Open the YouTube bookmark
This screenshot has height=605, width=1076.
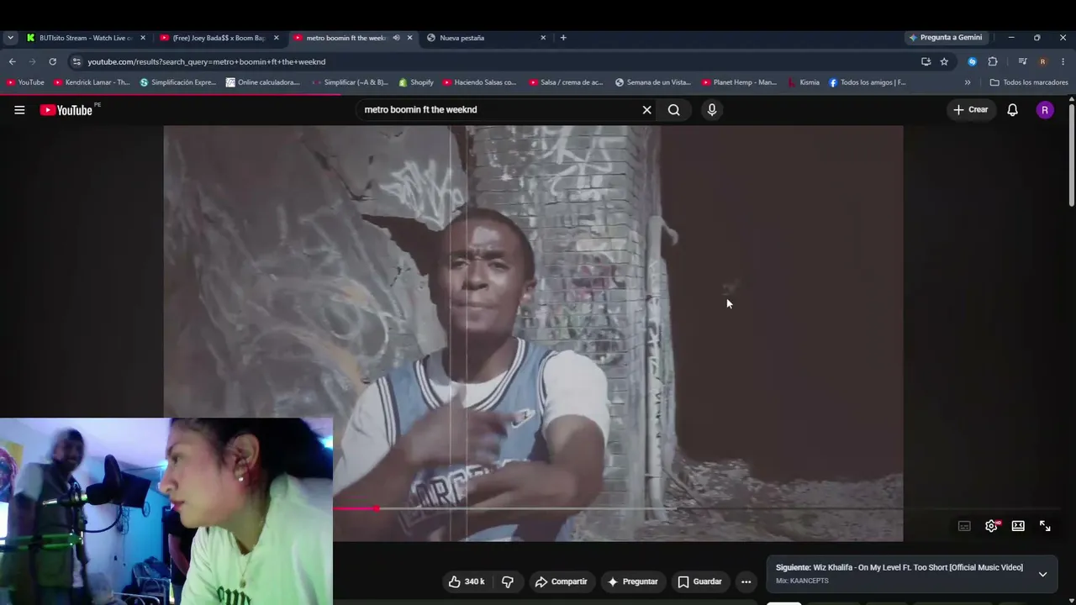pos(25,82)
